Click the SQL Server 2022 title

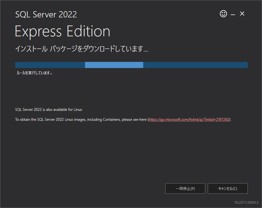[x=46, y=14]
